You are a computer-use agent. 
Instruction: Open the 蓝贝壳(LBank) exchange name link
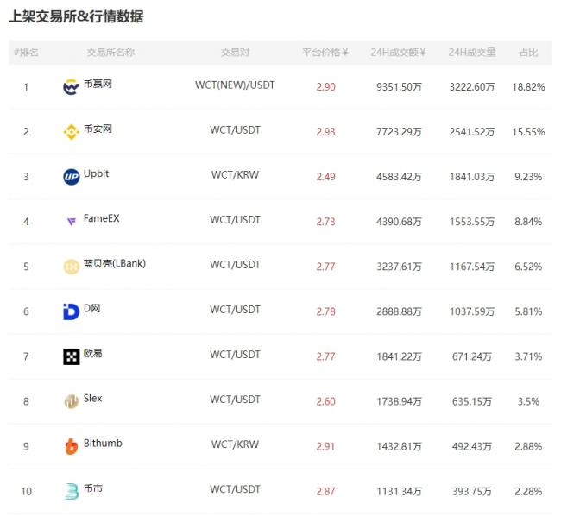[x=115, y=263]
